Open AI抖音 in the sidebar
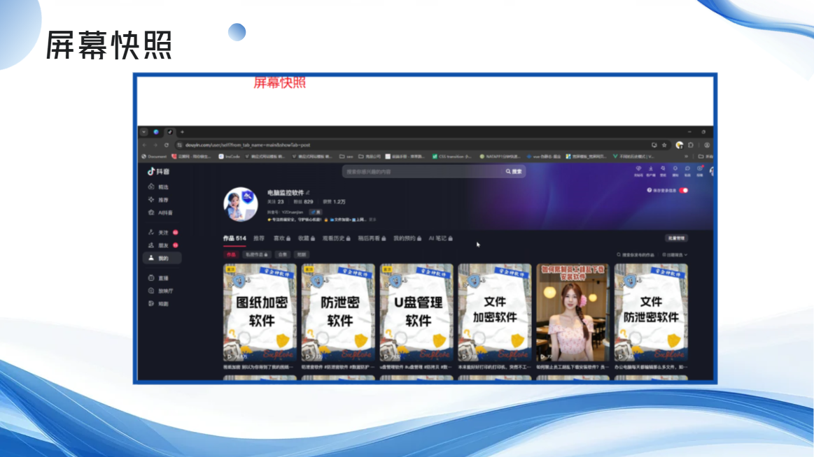The image size is (814, 457). tap(160, 212)
